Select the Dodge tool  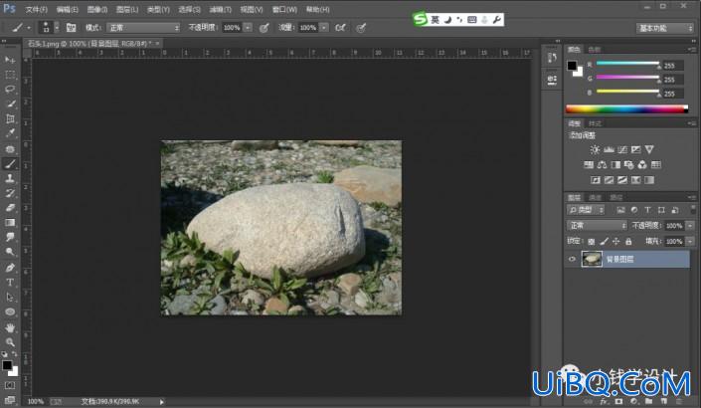tap(10, 252)
